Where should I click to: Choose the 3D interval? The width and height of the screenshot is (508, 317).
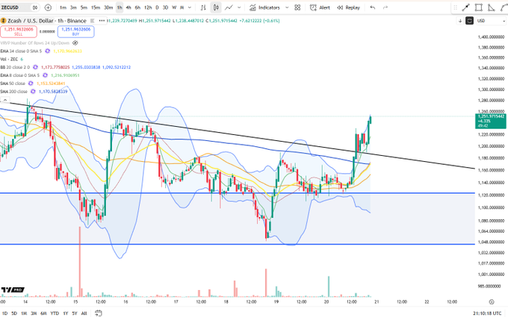click(165, 7)
